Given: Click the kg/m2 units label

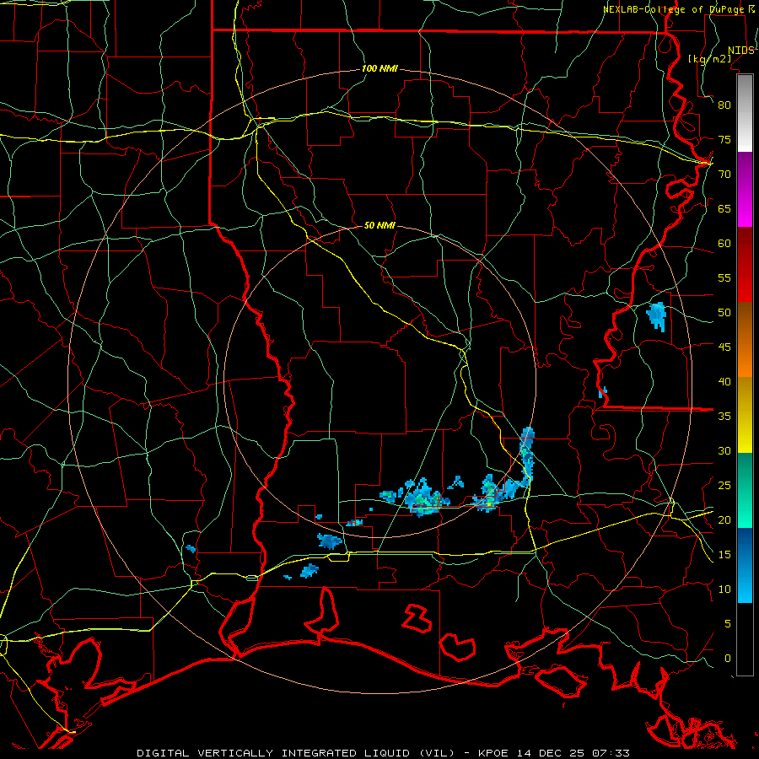Looking at the screenshot, I should pyautogui.click(x=709, y=58).
